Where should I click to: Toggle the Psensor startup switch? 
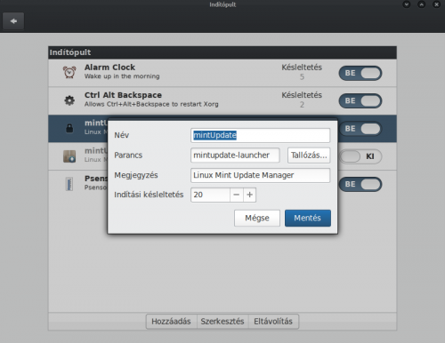(360, 184)
